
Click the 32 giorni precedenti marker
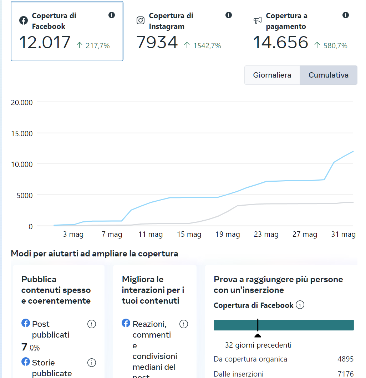pos(258,335)
